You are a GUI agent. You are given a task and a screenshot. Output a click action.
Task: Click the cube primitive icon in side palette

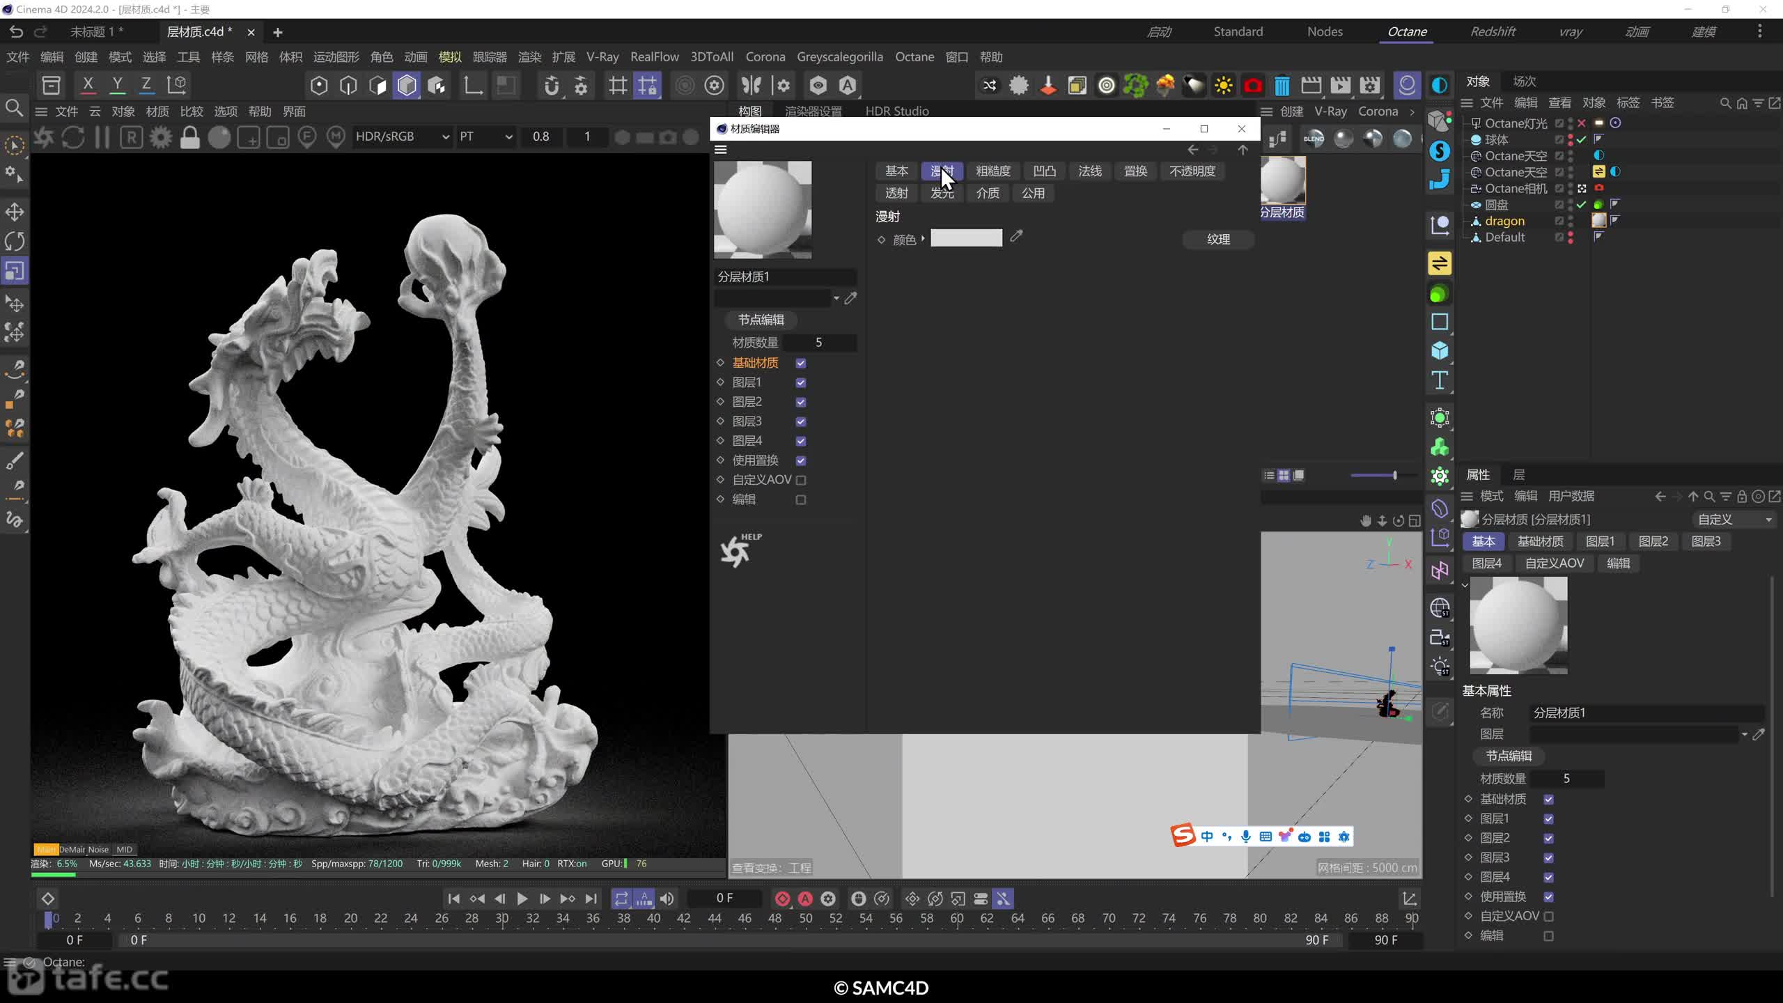tap(1440, 350)
